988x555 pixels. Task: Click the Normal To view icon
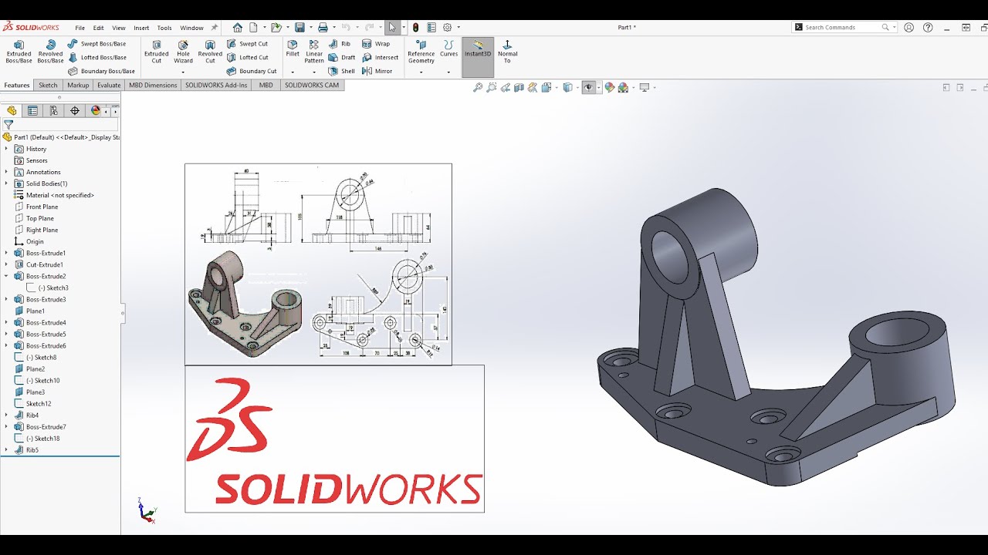(x=507, y=52)
